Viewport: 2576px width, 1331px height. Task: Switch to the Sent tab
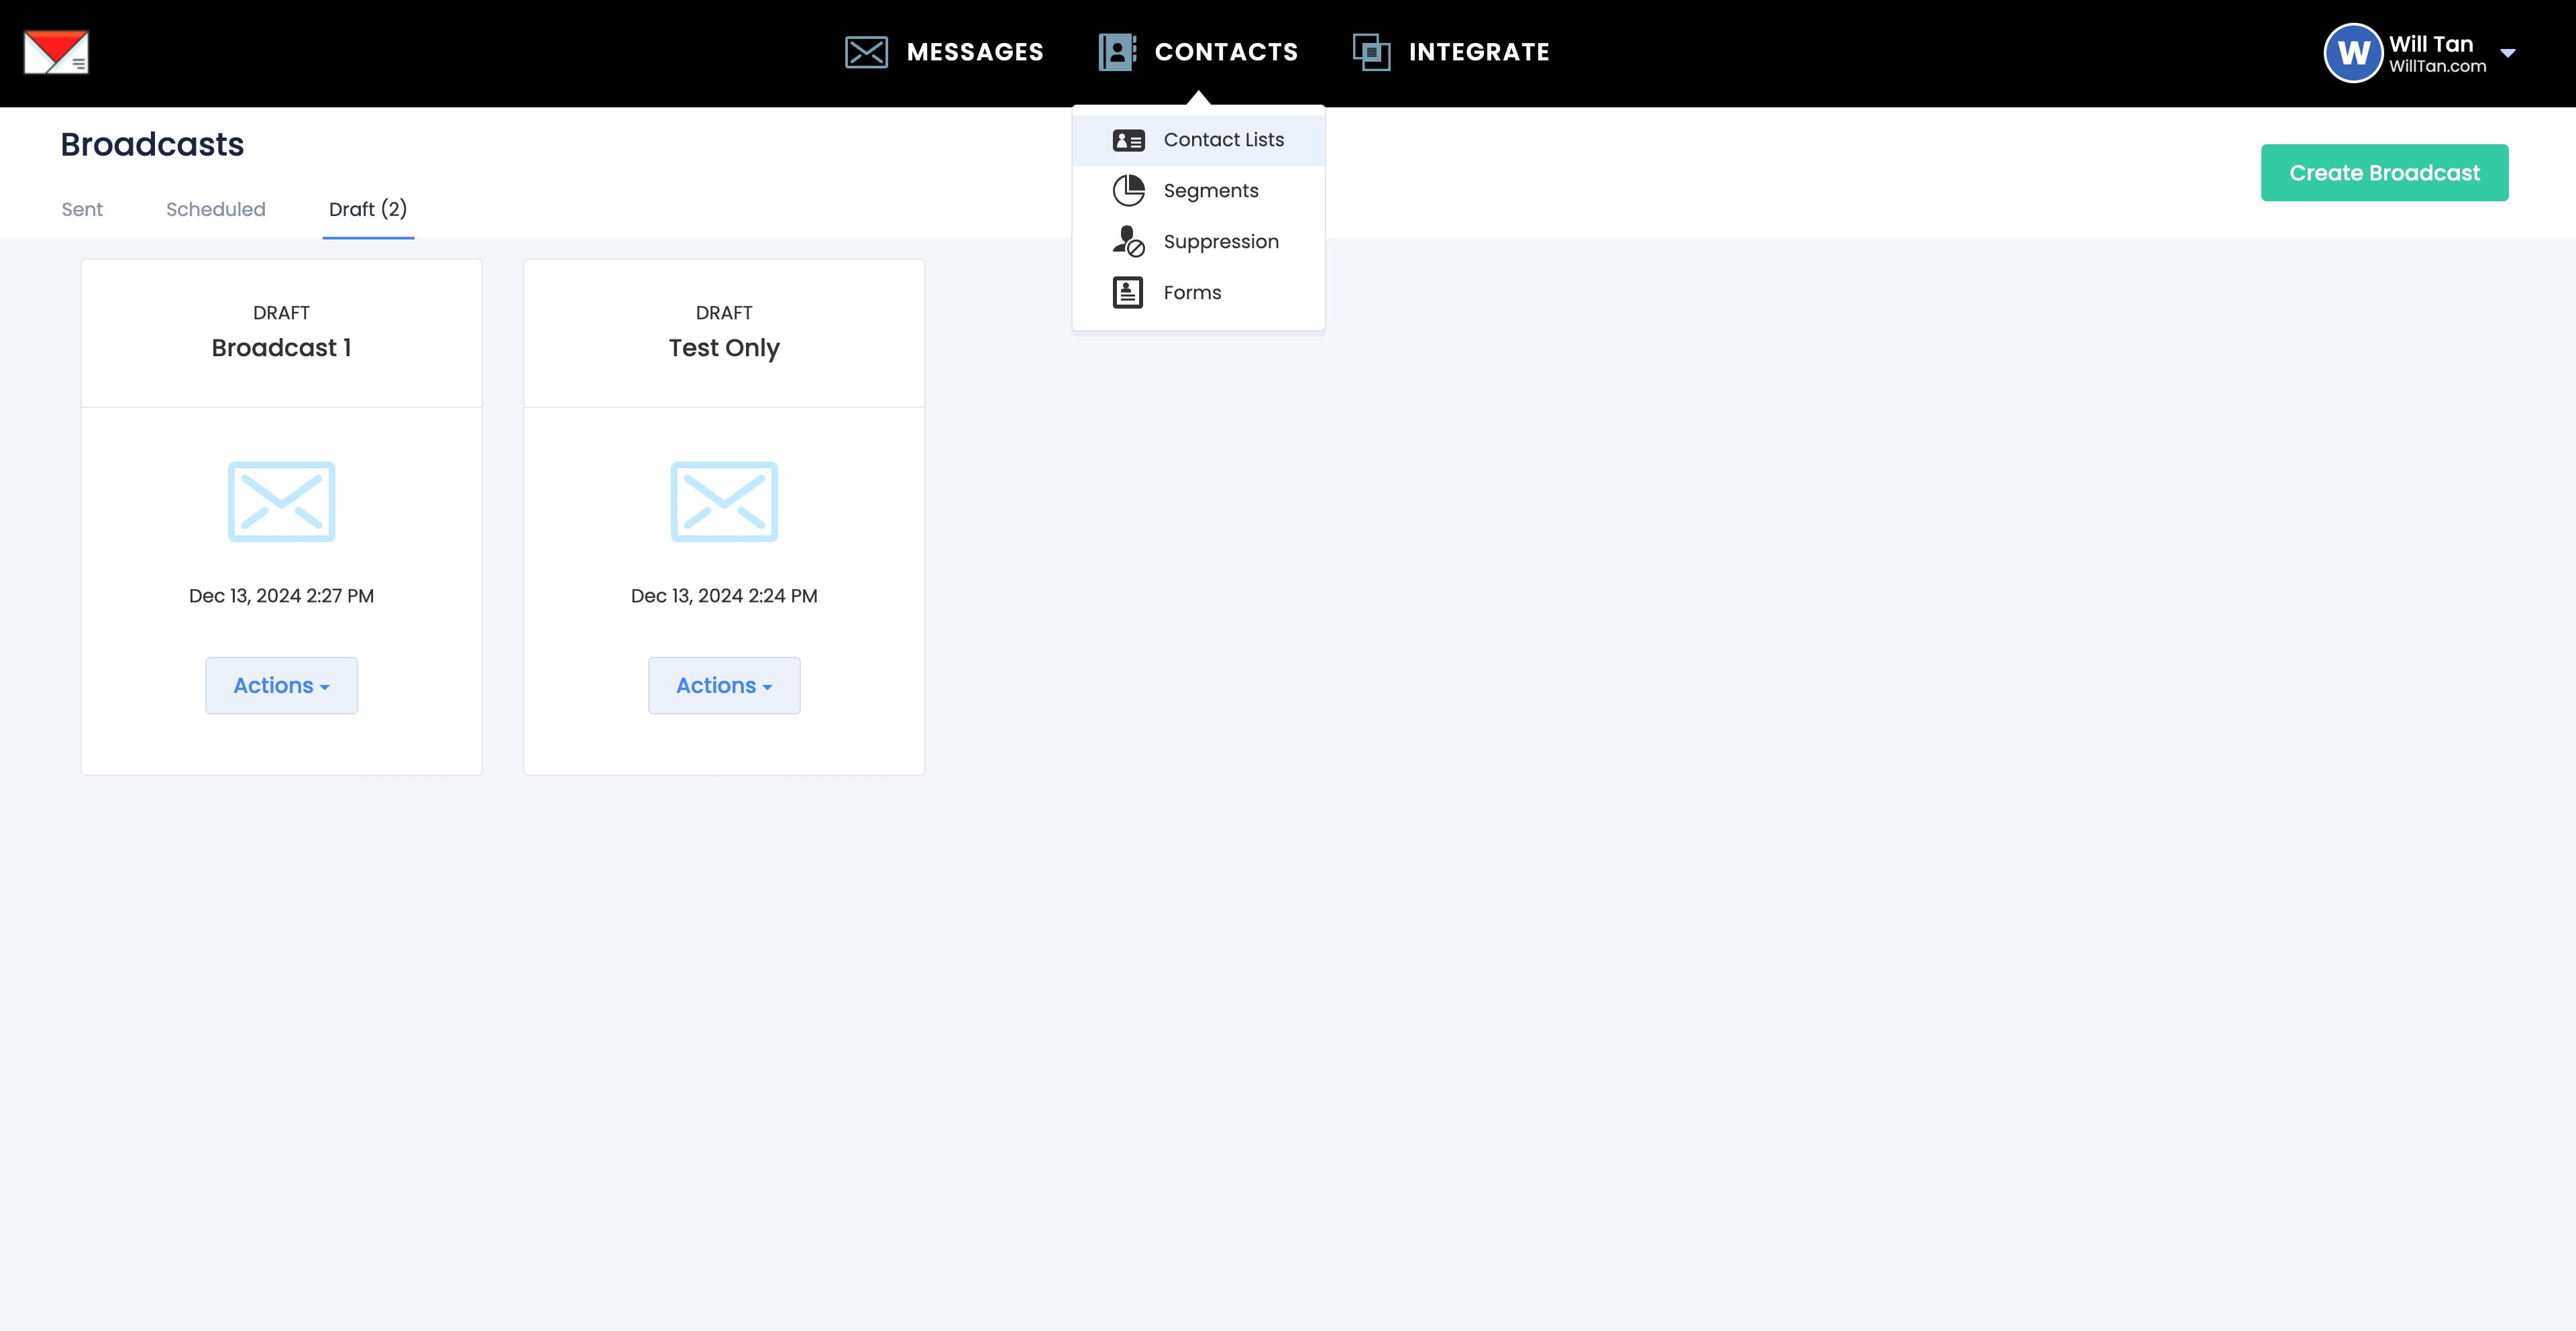coord(81,209)
